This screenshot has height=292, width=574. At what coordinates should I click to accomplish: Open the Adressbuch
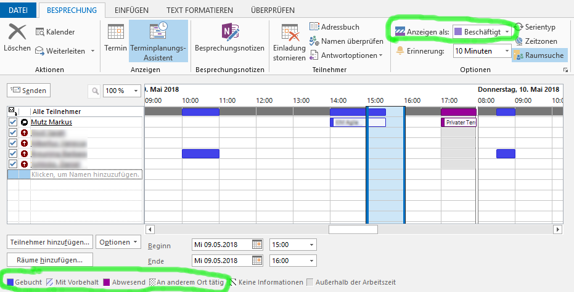[x=335, y=27]
